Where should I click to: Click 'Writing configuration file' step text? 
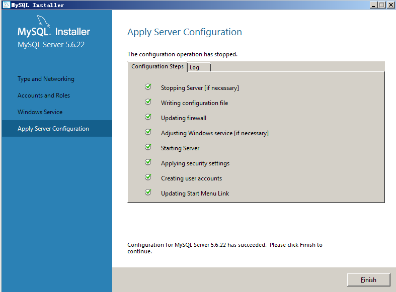coord(194,103)
